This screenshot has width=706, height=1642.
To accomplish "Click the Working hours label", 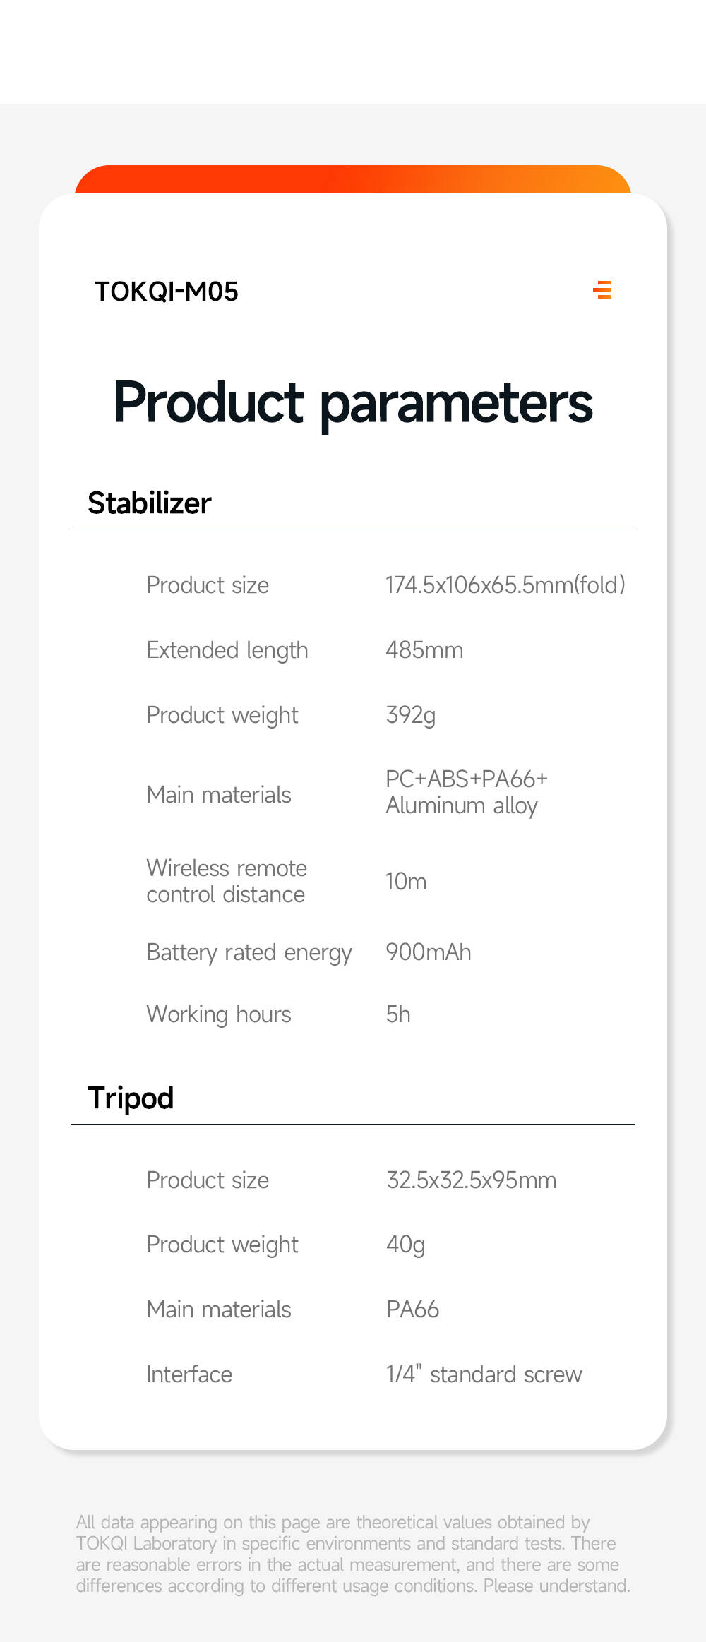I will pyautogui.click(x=219, y=1014).
